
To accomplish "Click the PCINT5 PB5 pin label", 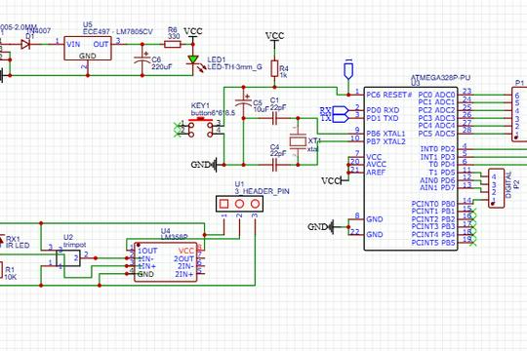I will [433, 243].
